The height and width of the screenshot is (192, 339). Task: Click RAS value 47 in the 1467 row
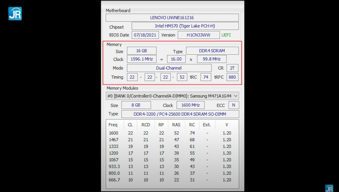(x=176, y=140)
